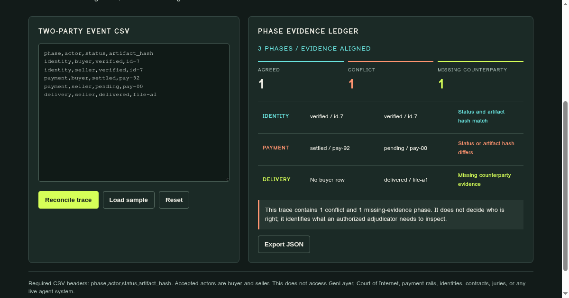
Task: Click the 'pending / pay-00' seller cell
Action: [x=405, y=148]
